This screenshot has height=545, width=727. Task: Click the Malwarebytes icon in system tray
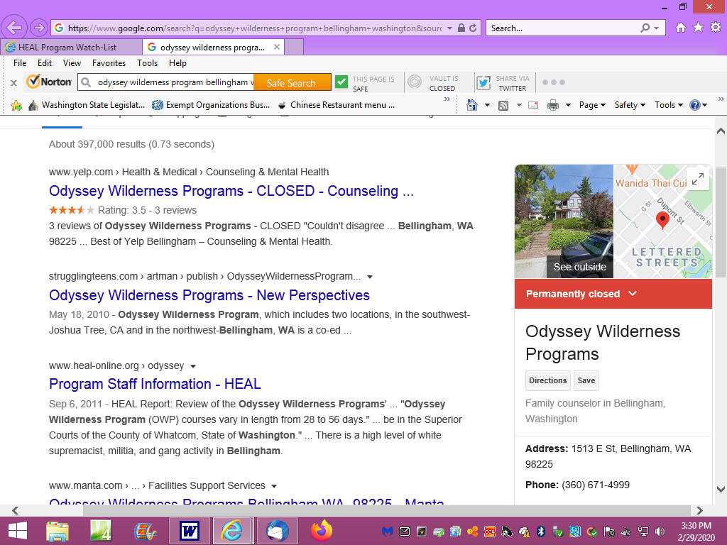[388, 532]
